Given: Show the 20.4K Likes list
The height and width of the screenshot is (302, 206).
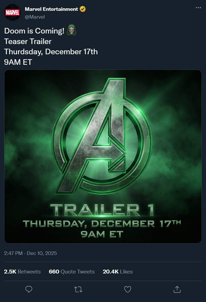Looking at the screenshot, I should pos(118,272).
